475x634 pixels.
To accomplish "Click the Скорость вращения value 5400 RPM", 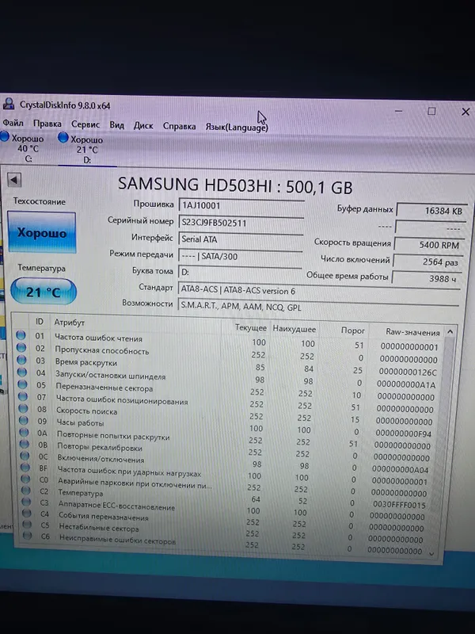I will [x=429, y=245].
